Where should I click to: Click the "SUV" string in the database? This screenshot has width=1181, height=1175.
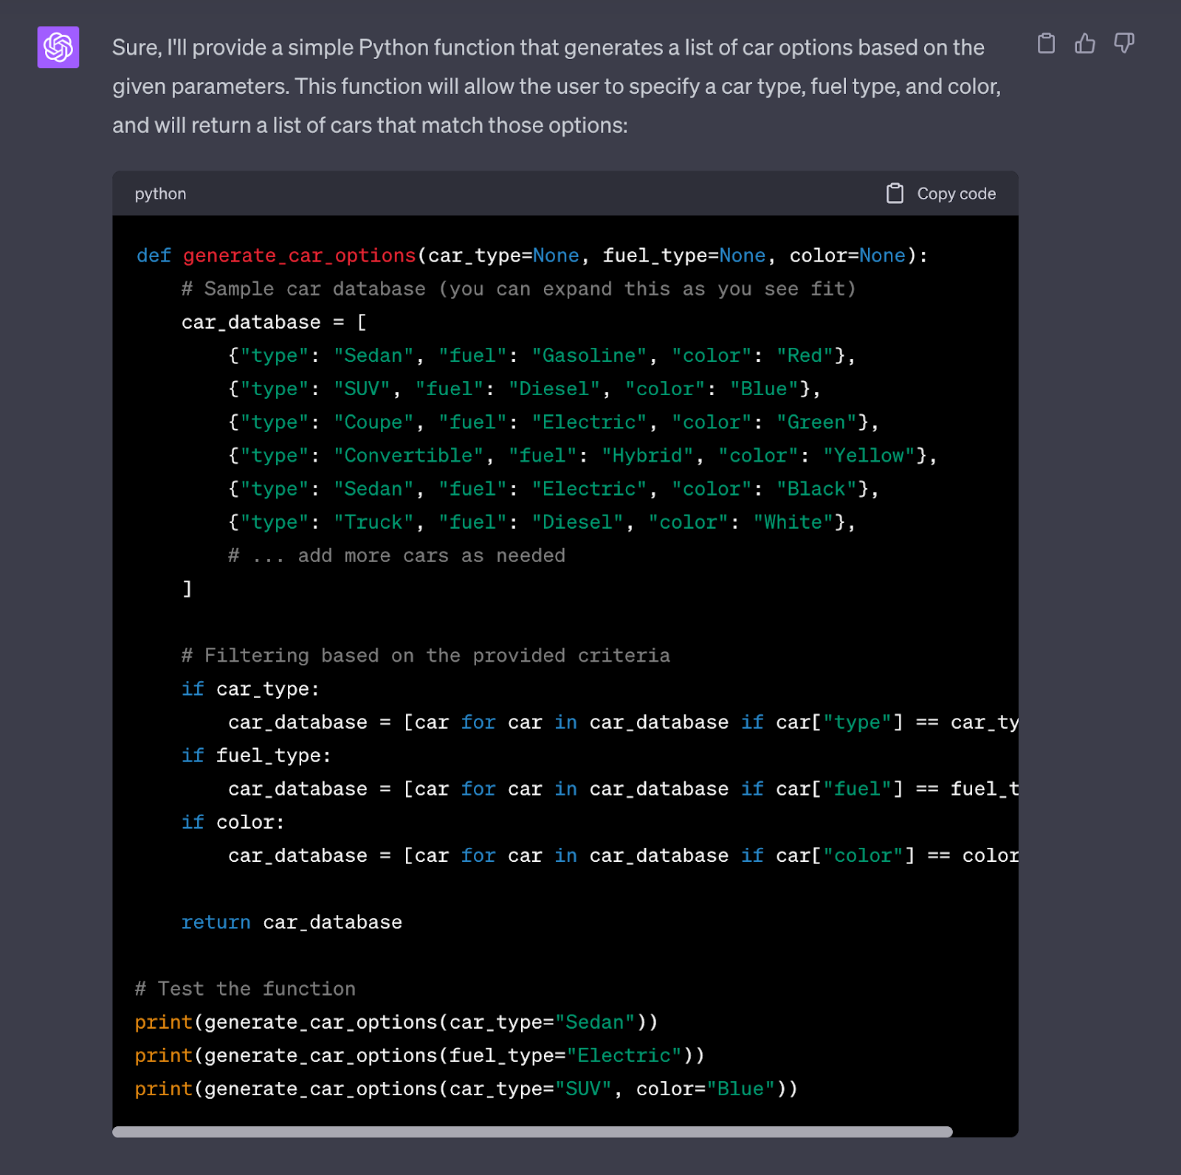coord(362,388)
